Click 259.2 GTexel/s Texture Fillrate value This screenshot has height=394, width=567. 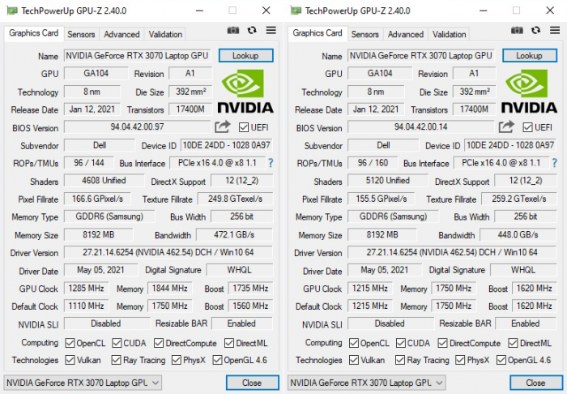point(519,199)
